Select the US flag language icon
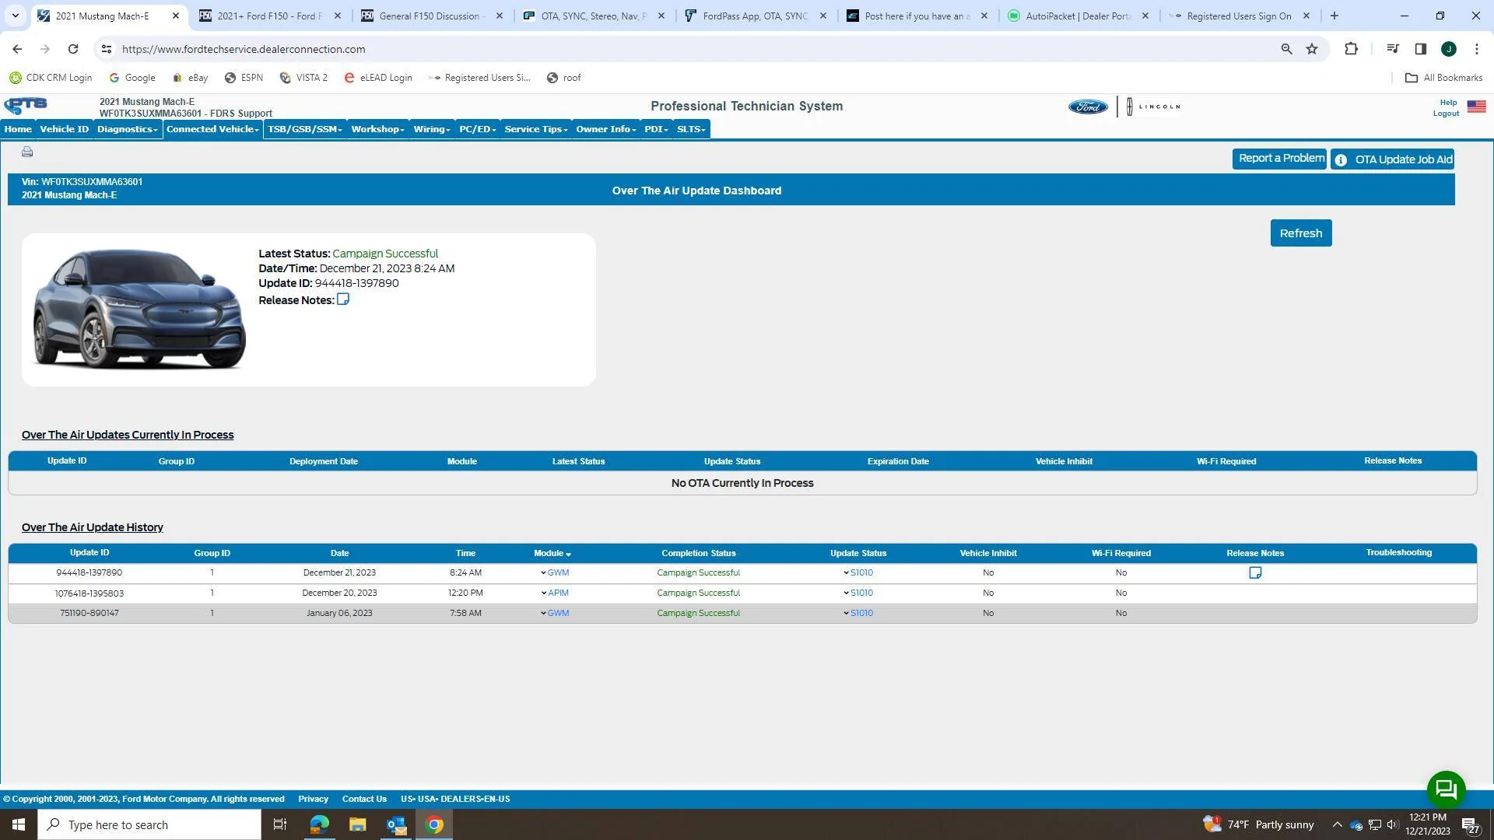1494x840 pixels. point(1476,107)
